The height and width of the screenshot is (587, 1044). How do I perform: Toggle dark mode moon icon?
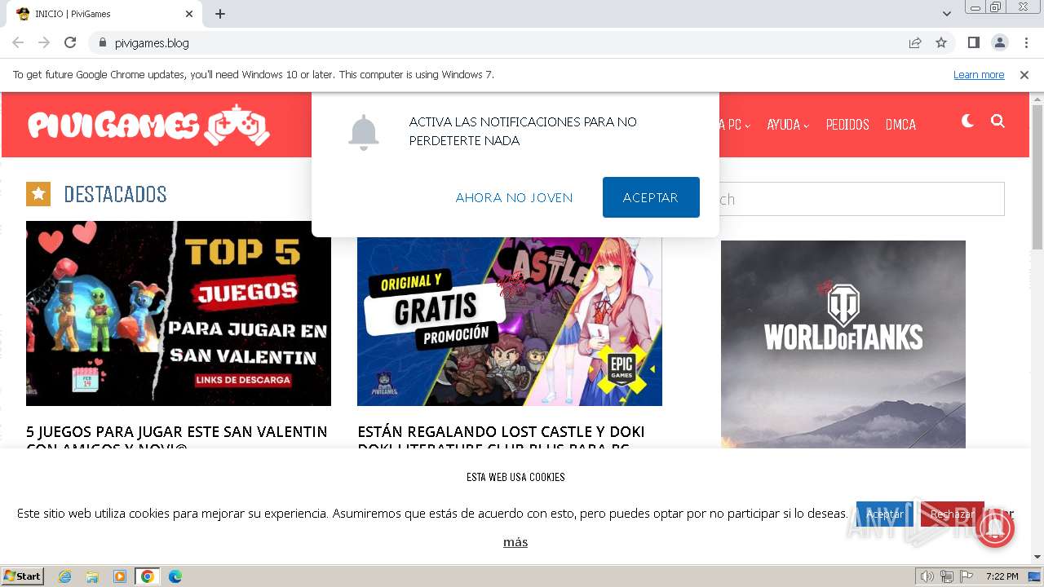point(967,121)
